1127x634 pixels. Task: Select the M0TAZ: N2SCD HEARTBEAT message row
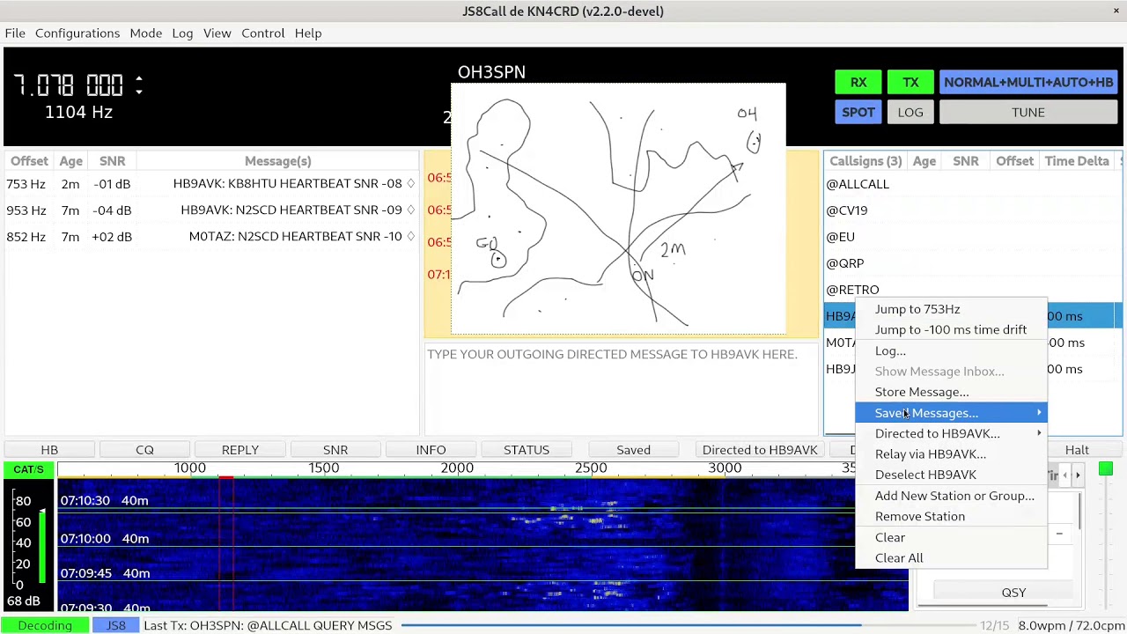210,237
